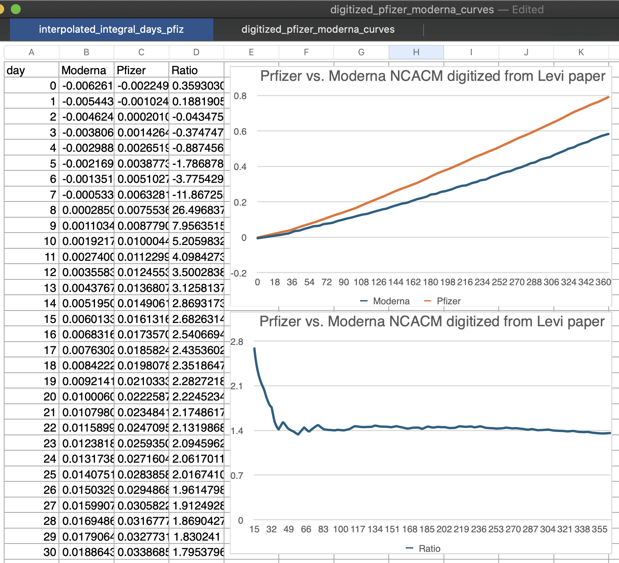Click the Edited label in title bar
Image resolution: width=619 pixels, height=563 pixels.
[528, 10]
